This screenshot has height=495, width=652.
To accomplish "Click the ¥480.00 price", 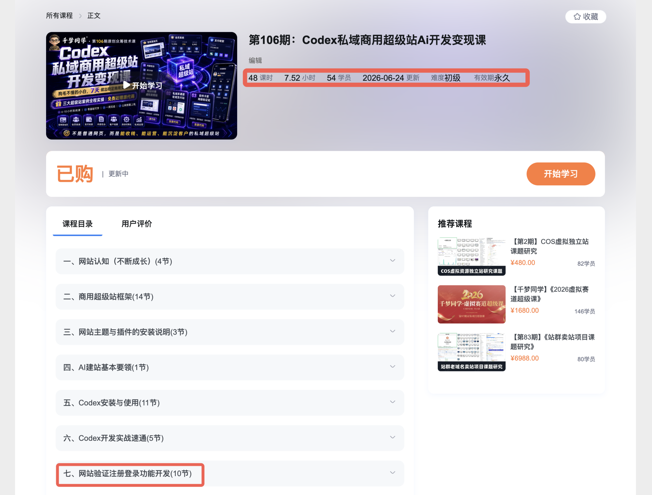I will point(523,263).
